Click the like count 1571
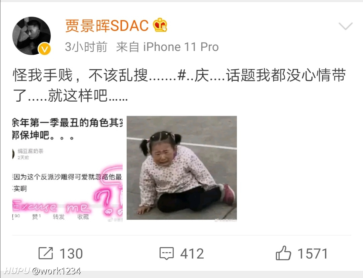Image resolution: width=363 pixels, height=278 pixels. point(312,254)
